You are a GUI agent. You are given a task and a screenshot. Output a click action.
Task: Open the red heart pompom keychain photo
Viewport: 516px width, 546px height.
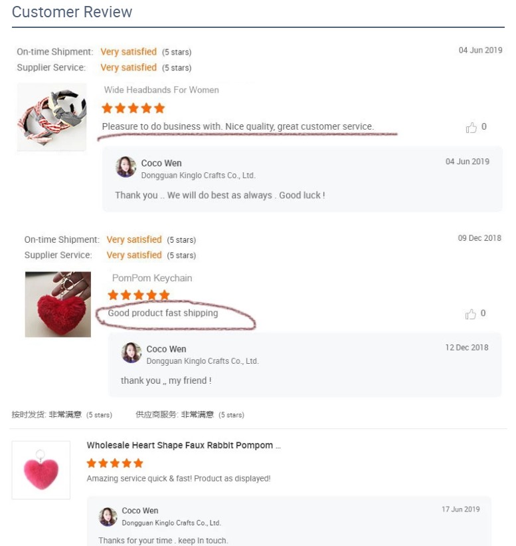pos(58,305)
